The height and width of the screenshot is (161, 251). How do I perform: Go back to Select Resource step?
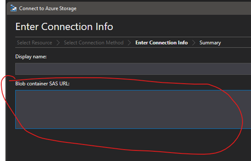click(35, 43)
